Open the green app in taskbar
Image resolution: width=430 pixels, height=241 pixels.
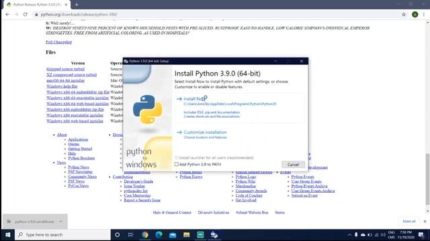(x=200, y=235)
